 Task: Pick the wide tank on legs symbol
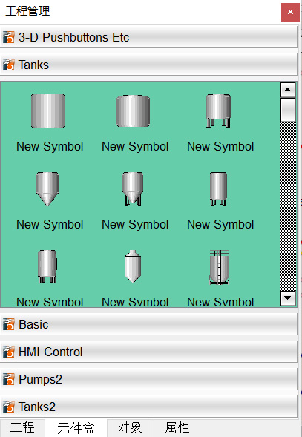pos(218,111)
